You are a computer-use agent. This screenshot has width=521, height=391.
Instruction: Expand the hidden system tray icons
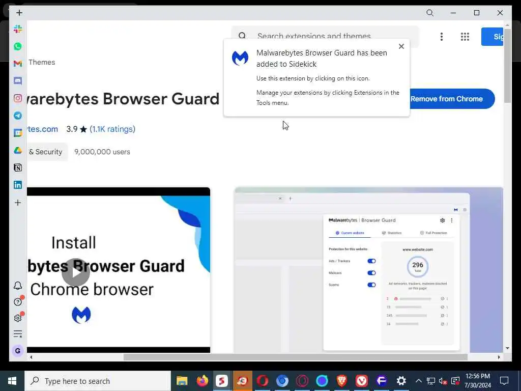[x=419, y=381]
